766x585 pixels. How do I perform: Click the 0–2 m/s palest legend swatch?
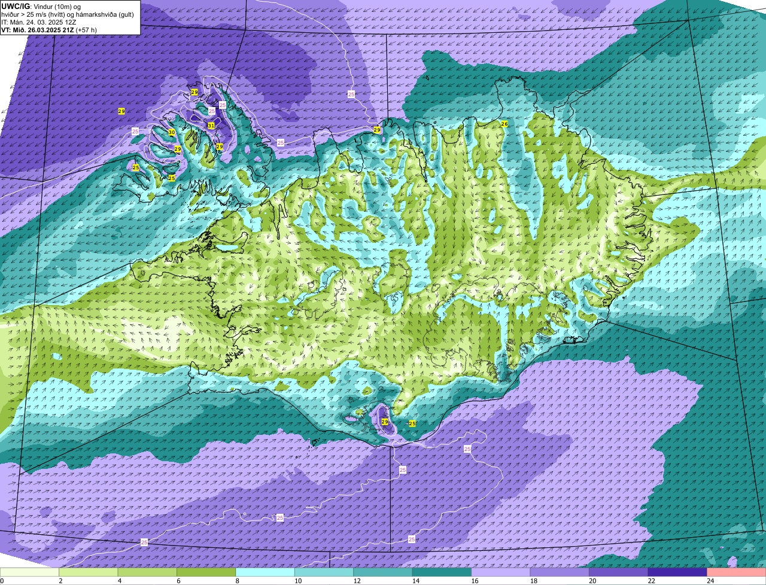click(x=29, y=572)
